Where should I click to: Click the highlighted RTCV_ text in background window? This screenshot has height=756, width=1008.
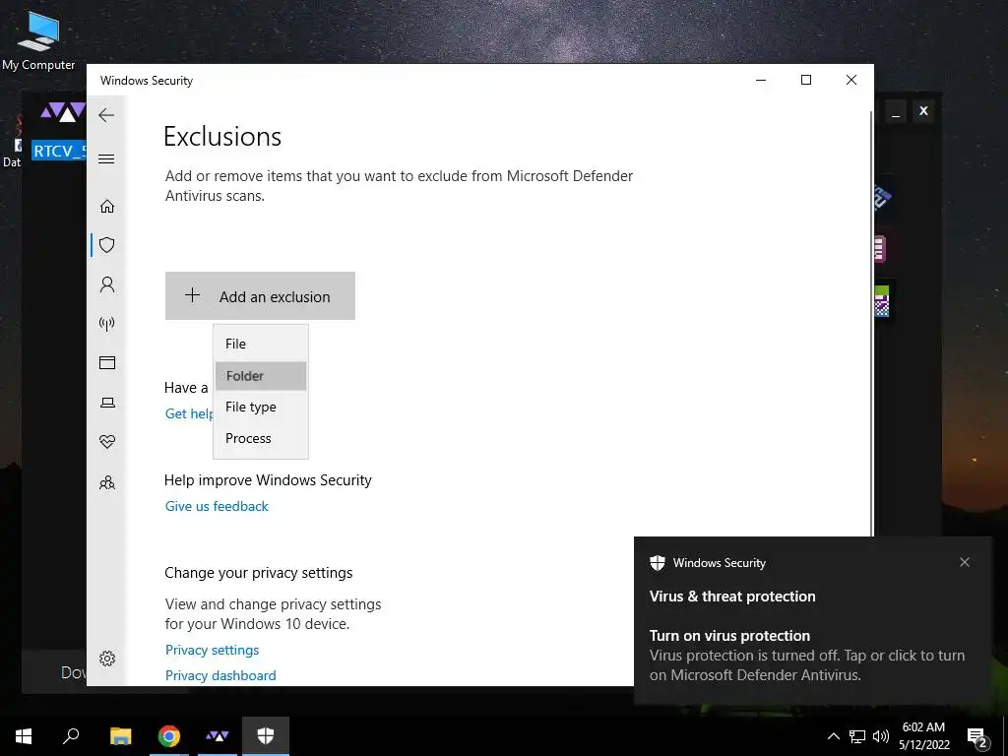(59, 151)
